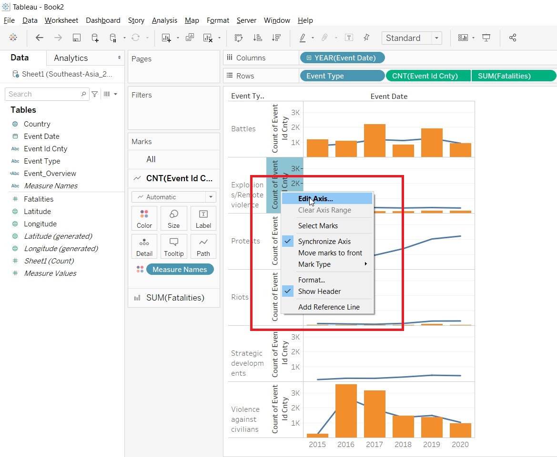Click the Label button in Marks card

point(203,219)
